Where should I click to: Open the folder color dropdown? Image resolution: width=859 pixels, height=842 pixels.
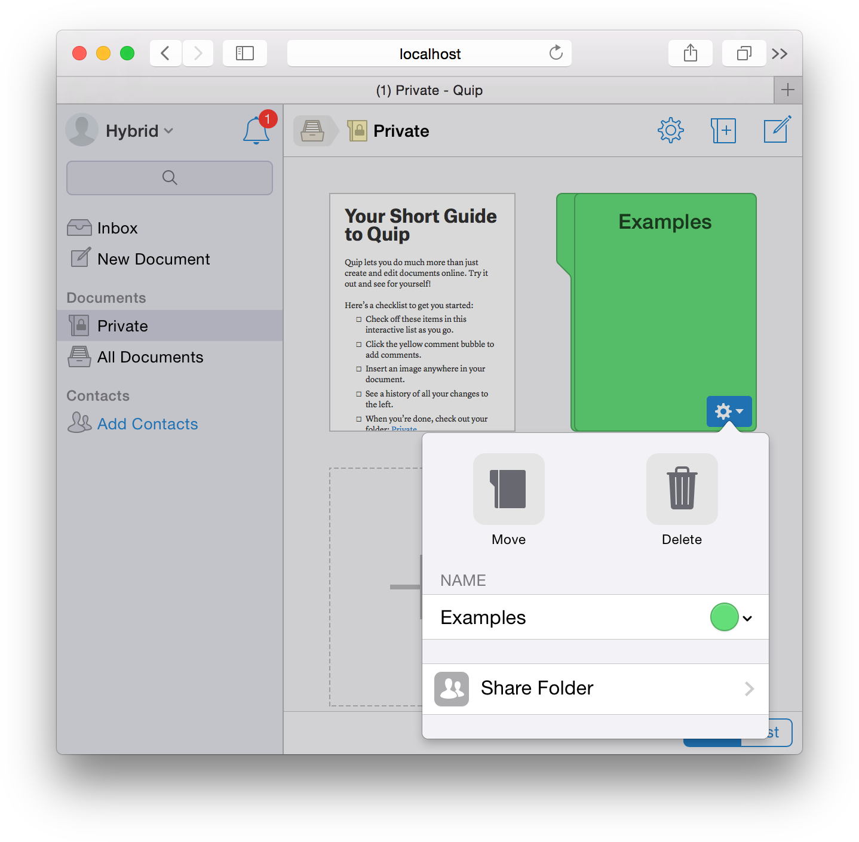[x=732, y=617]
